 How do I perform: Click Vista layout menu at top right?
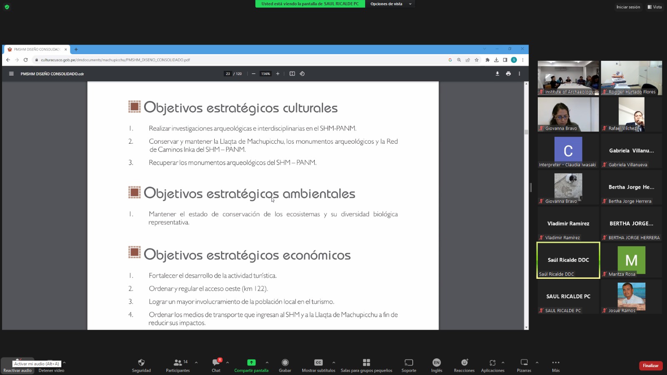pyautogui.click(x=654, y=7)
